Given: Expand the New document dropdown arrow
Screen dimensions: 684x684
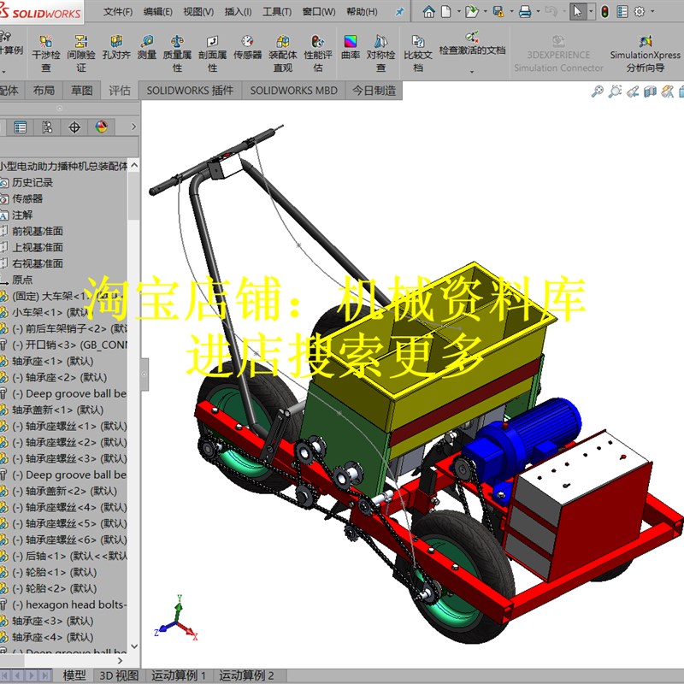Looking at the screenshot, I should (x=458, y=12).
